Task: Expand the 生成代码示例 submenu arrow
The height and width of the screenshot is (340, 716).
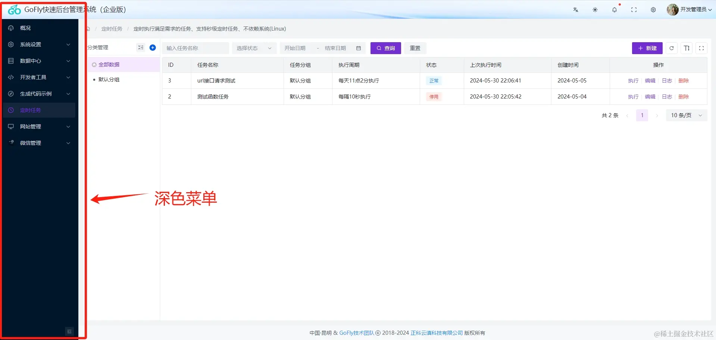Action: [68, 94]
